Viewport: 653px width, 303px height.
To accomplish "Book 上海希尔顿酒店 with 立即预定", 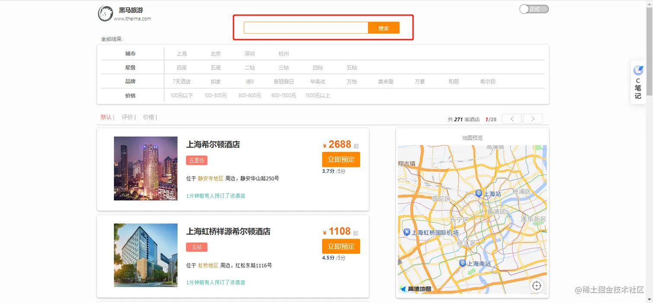I will coord(341,160).
